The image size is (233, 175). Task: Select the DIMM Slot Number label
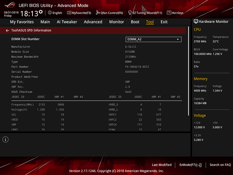(26, 39)
